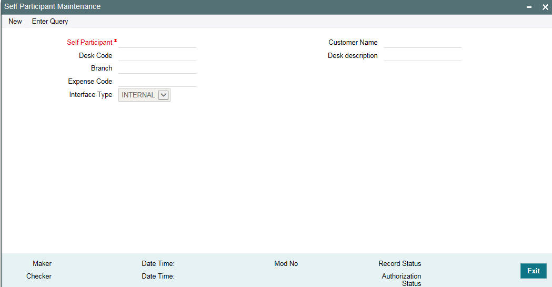
Task: Click the Interface Type label
Action: pos(91,94)
